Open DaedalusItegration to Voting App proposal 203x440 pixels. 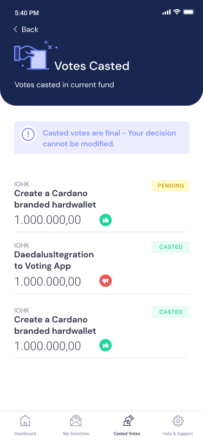coord(54,260)
